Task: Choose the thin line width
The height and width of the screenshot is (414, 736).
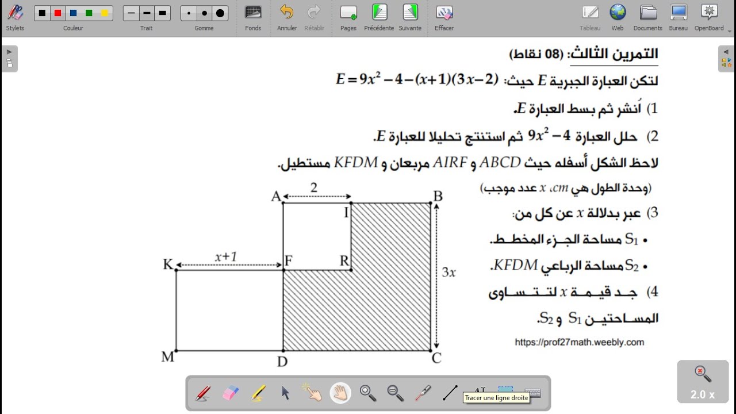Action: [x=131, y=13]
